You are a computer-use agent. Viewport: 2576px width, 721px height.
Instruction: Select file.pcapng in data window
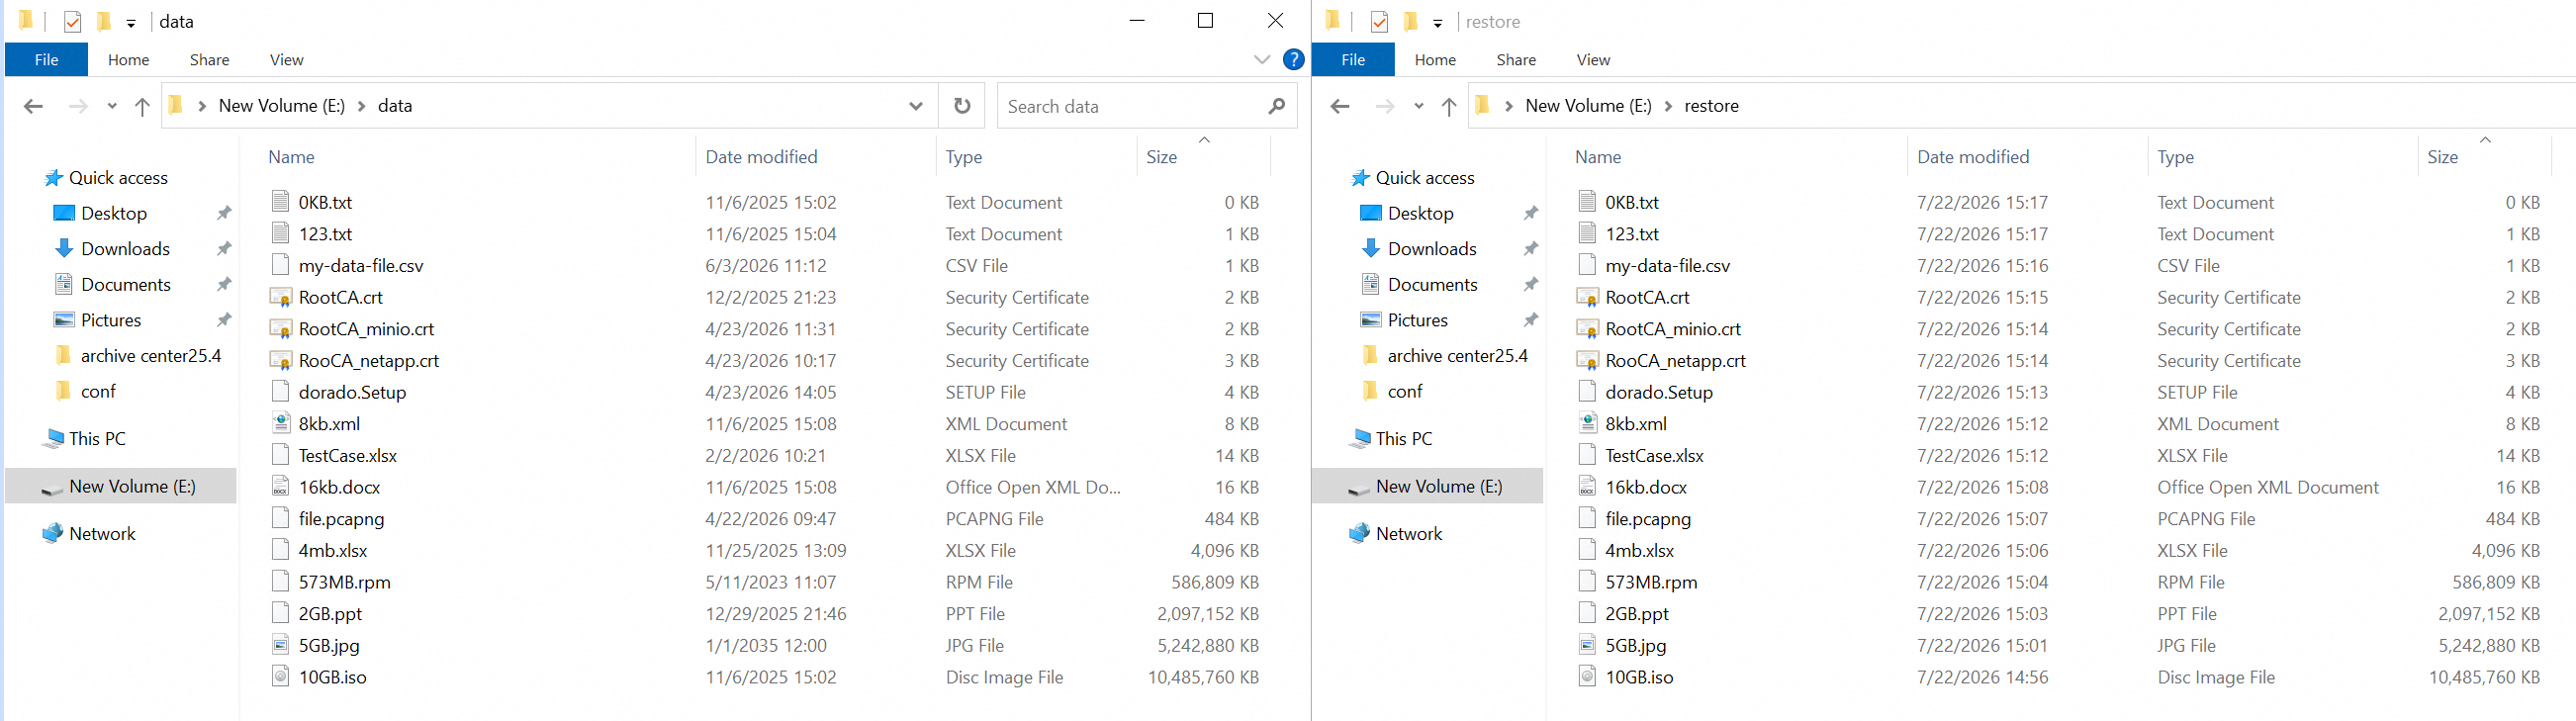coord(341,519)
